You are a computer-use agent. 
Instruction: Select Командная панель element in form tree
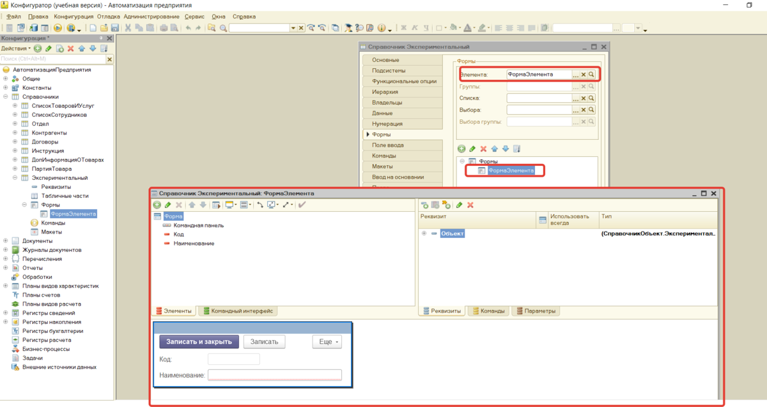pos(199,225)
